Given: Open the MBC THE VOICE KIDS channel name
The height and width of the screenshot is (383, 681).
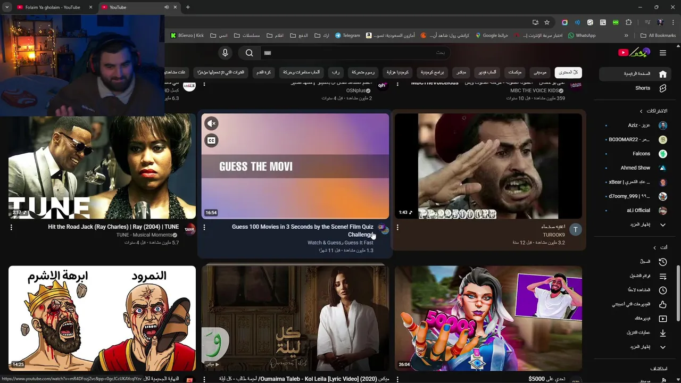Looking at the screenshot, I should pyautogui.click(x=534, y=90).
